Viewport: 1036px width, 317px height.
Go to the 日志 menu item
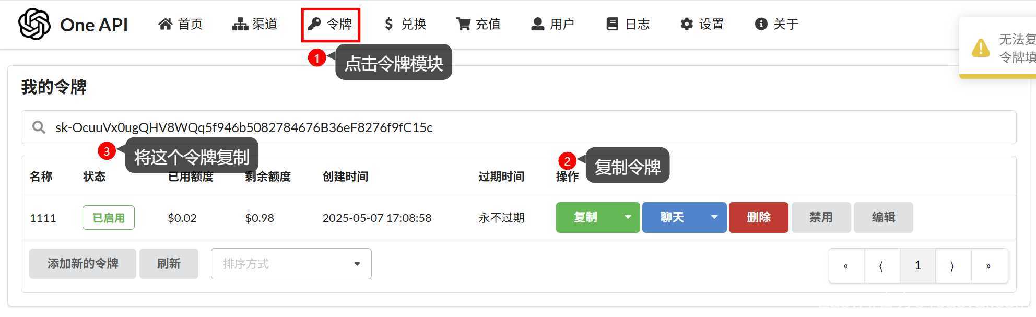click(628, 24)
